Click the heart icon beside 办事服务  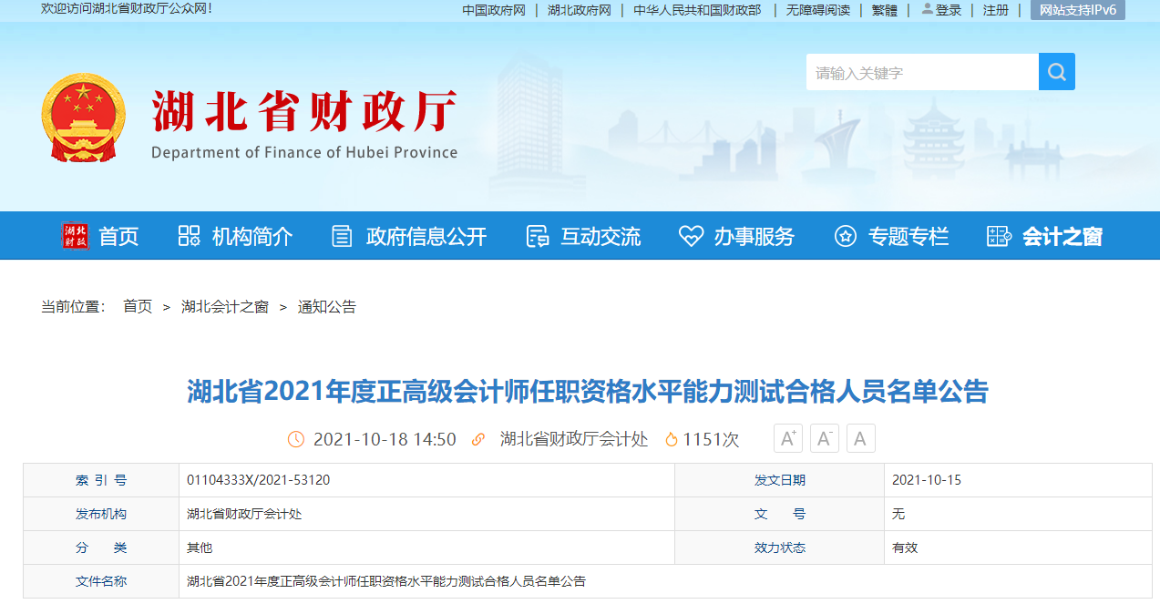pyautogui.click(x=691, y=235)
